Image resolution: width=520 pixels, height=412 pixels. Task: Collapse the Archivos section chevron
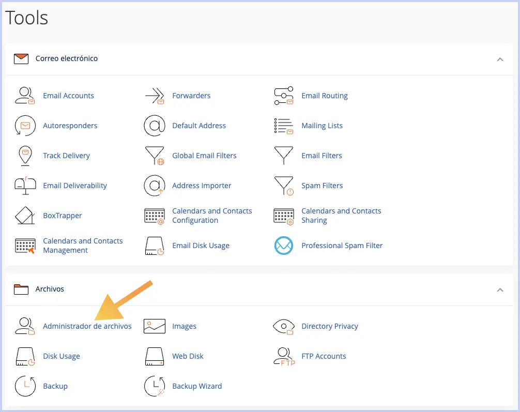500,290
